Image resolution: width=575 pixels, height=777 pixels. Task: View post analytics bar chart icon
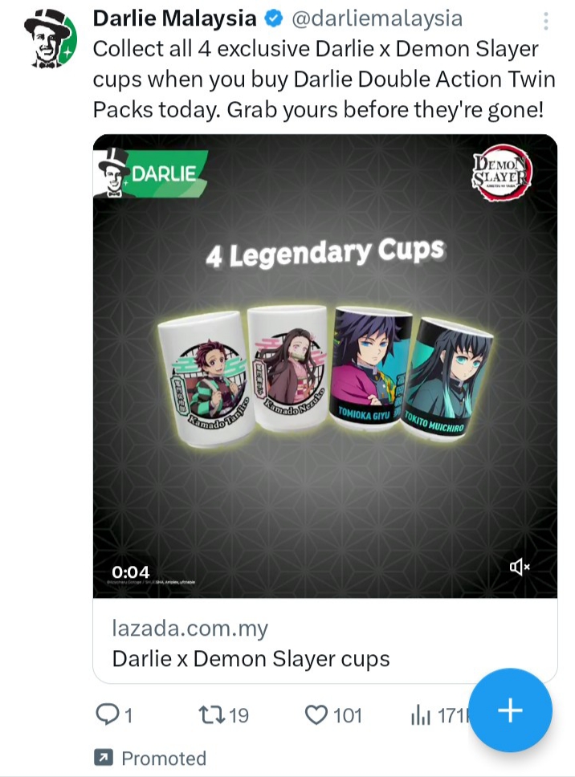pos(420,716)
